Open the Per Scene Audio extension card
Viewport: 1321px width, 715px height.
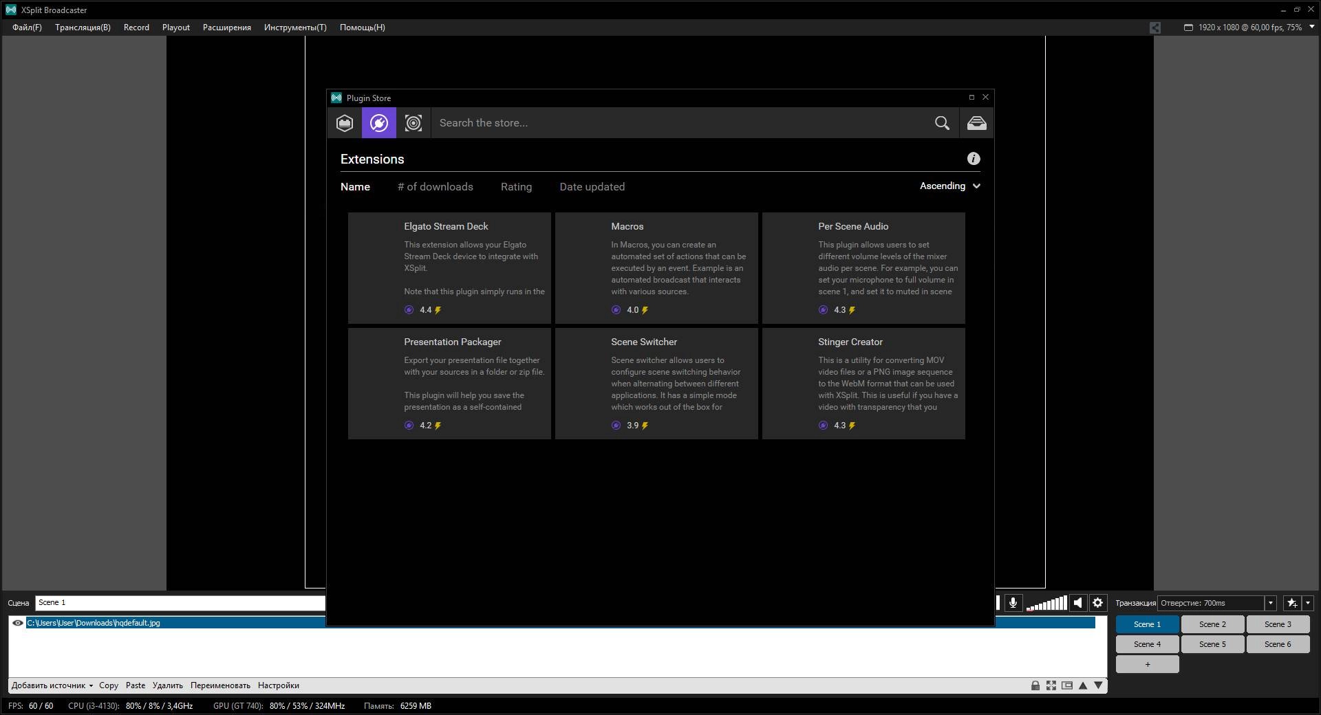pos(863,268)
